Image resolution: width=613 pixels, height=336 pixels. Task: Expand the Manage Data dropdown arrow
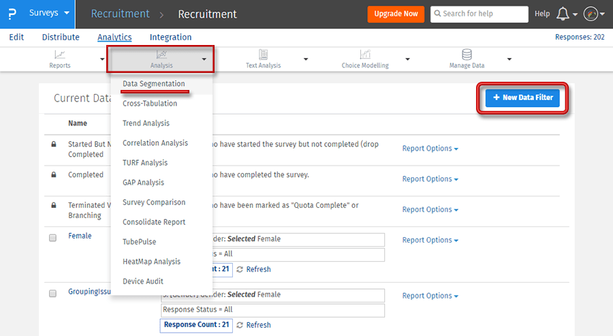[509, 59]
